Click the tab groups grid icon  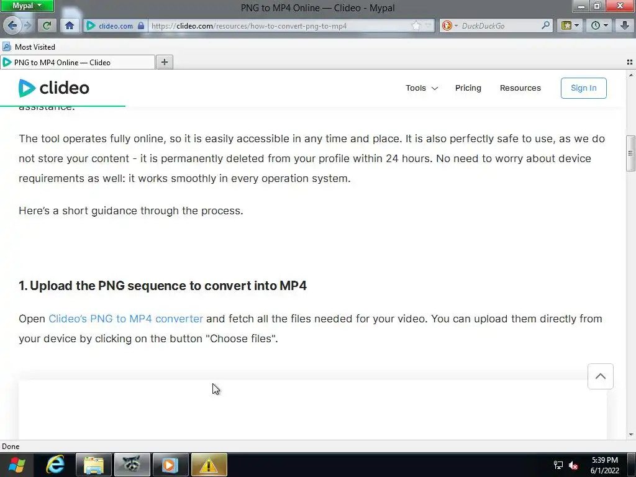point(630,62)
